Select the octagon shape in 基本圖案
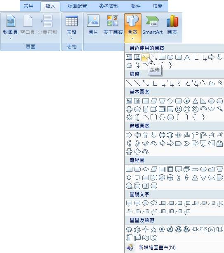Viewport: 224px width, 253px height. [187, 101]
